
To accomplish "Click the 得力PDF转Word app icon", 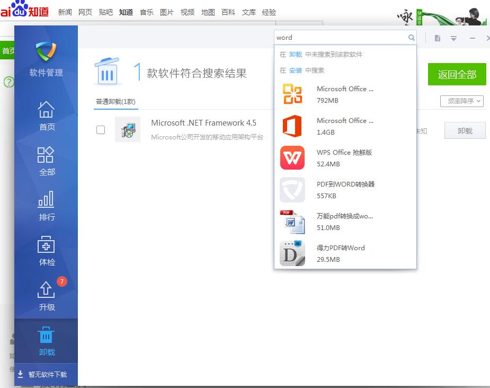I will click(x=292, y=253).
